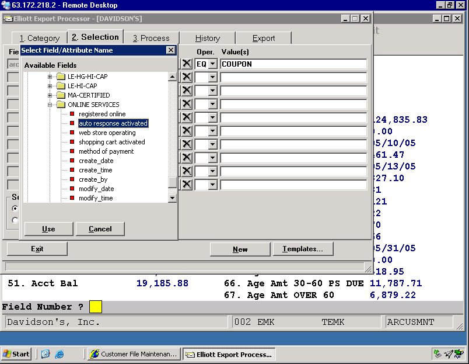Click the leftmost system tray icon
The image size is (469, 364).
click(437, 354)
